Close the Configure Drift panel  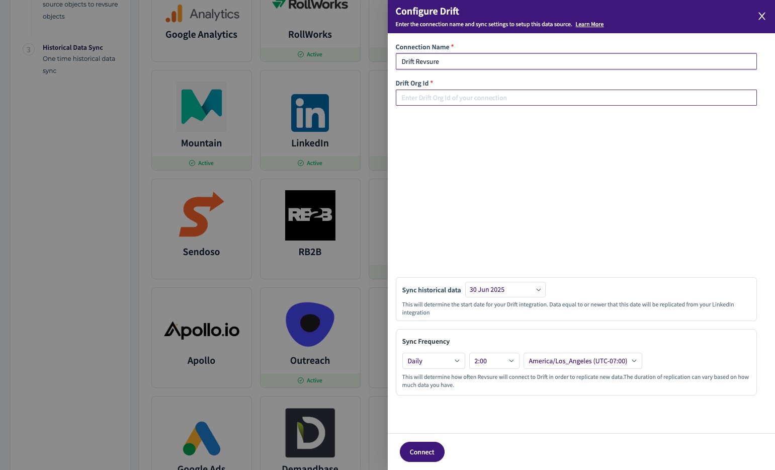(761, 16)
